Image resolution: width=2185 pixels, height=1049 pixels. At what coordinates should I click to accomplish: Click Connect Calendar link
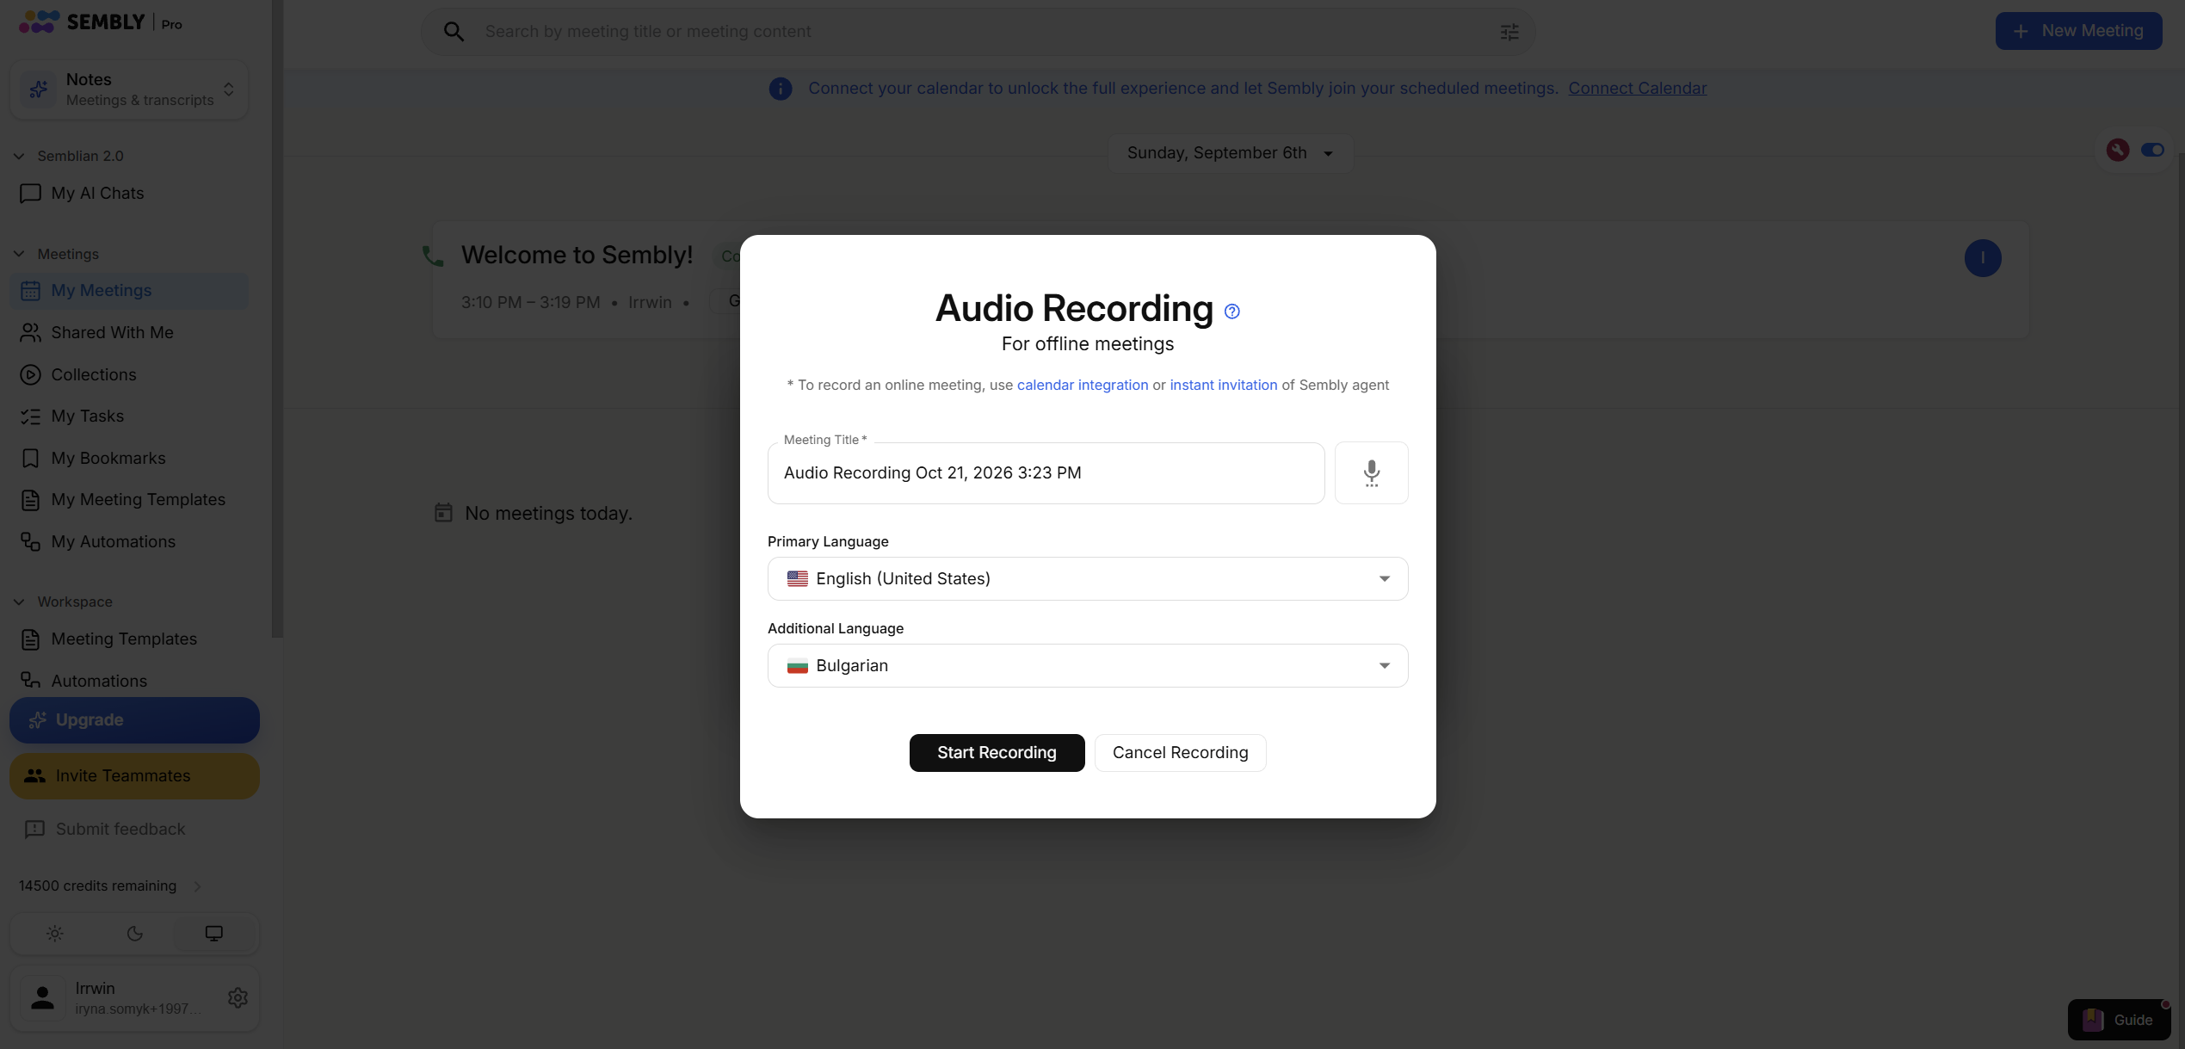pos(1637,89)
